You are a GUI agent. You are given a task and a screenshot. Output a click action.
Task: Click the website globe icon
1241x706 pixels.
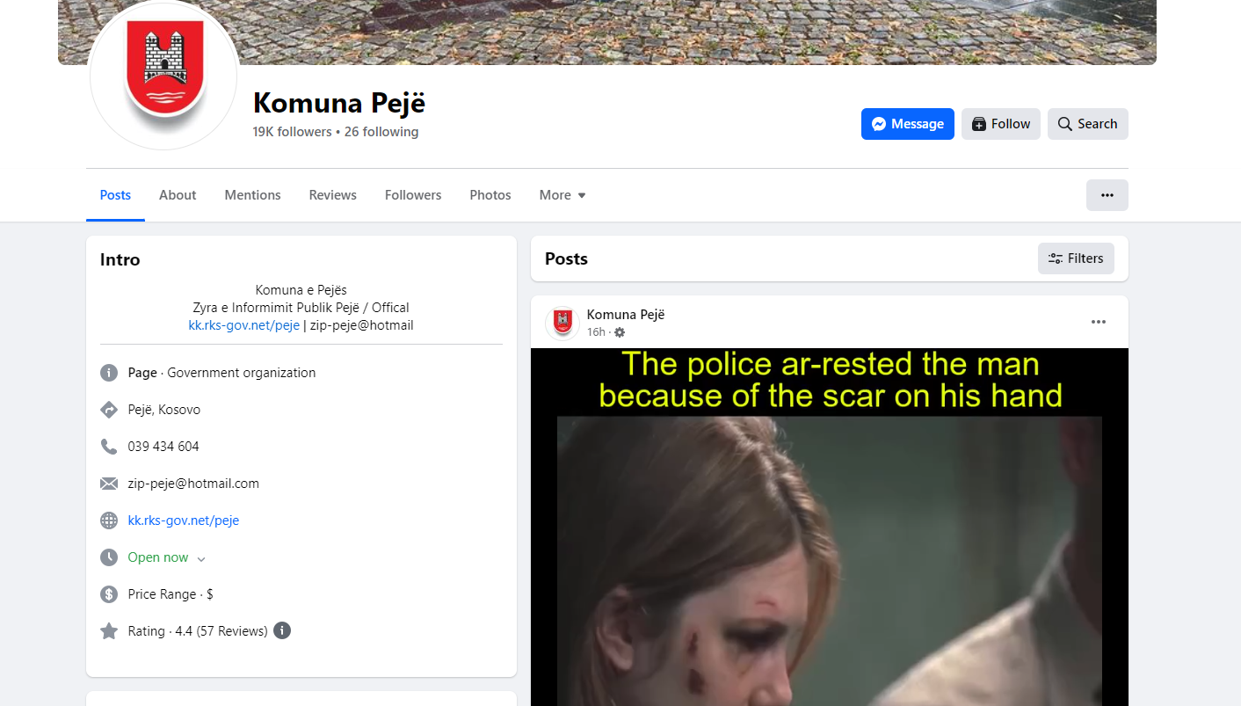(109, 520)
